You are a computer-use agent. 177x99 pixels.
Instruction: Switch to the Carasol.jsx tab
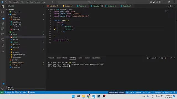(x=127, y=6)
